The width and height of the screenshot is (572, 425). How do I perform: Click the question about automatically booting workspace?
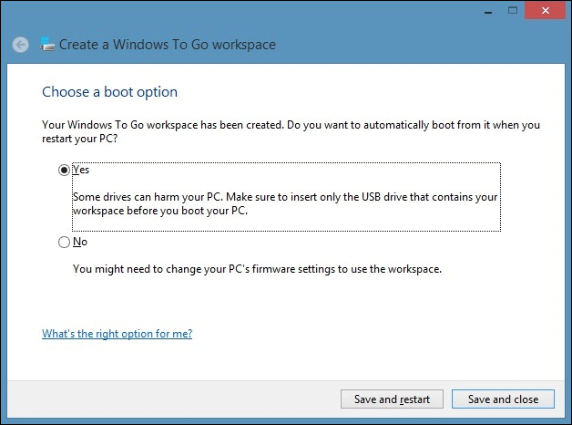[291, 130]
